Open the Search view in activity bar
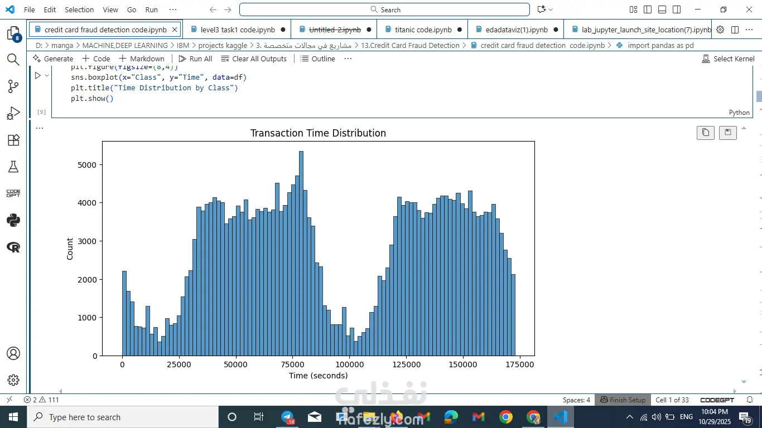 pyautogui.click(x=13, y=60)
